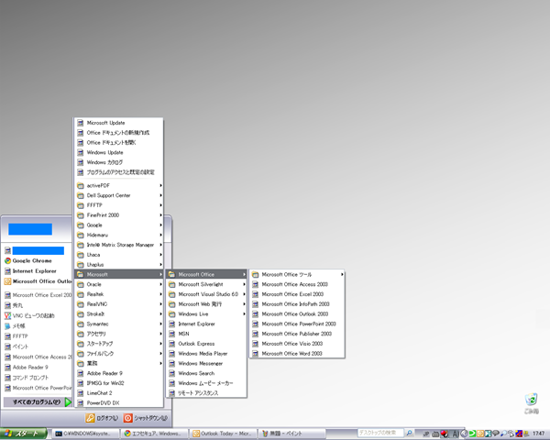Expand the Dell Support Center folder

pyautogui.click(x=119, y=195)
